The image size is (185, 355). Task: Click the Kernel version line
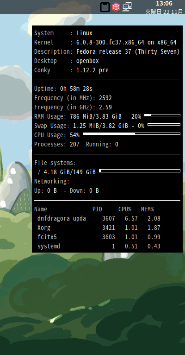[105, 43]
